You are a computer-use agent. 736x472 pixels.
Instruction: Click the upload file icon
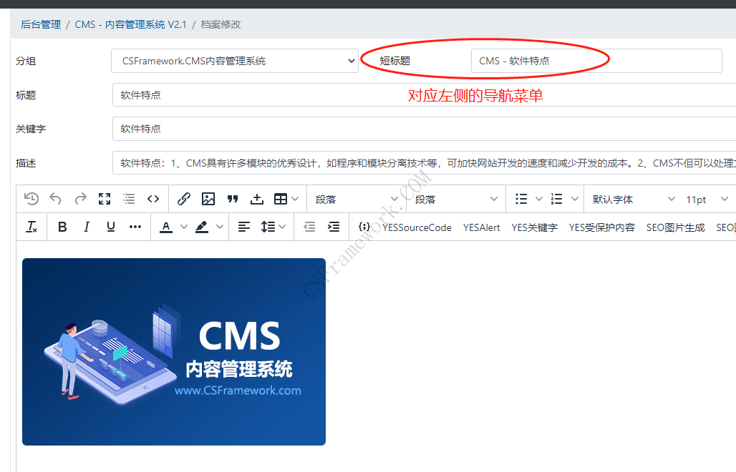tap(257, 199)
